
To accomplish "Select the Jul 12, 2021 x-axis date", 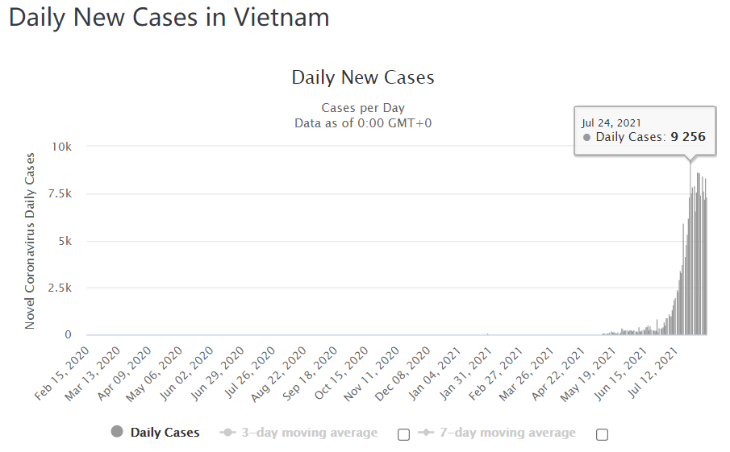I will (656, 370).
